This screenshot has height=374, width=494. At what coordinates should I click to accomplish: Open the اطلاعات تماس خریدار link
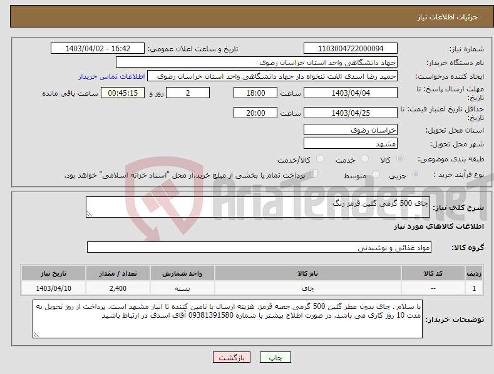(111, 76)
